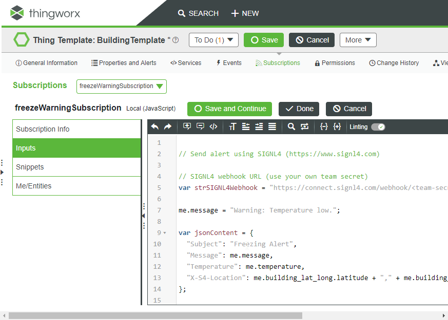Click the horizontal scrollbar thumb
Viewport: 448px width, 320px height.
155,316
